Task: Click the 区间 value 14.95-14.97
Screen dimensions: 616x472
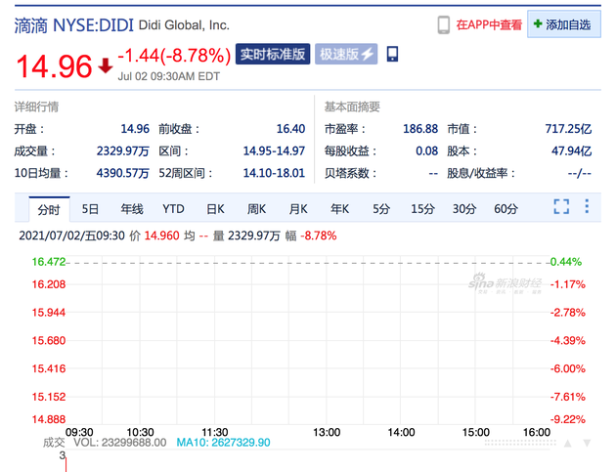Action: tap(274, 151)
